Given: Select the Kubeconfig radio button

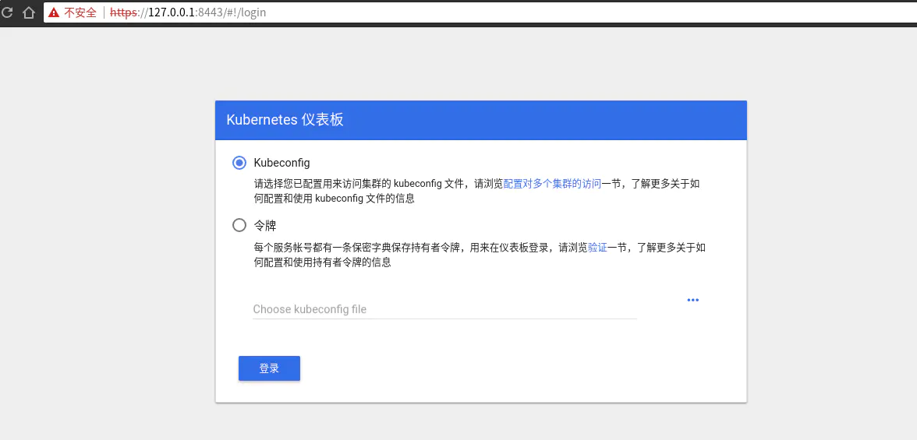Looking at the screenshot, I should click(239, 163).
